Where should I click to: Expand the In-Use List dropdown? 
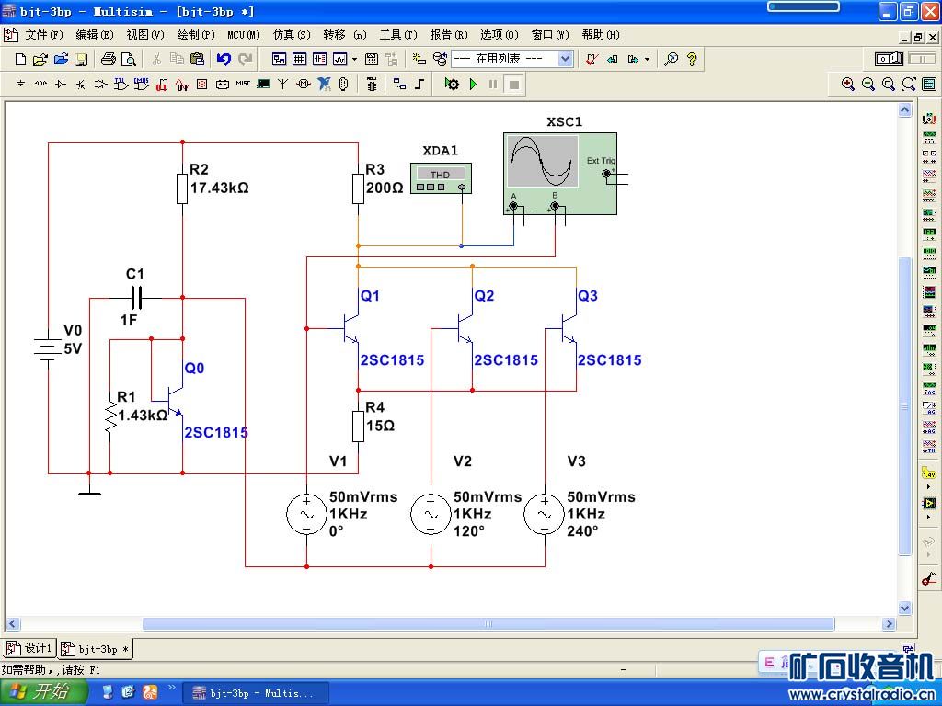click(x=565, y=59)
